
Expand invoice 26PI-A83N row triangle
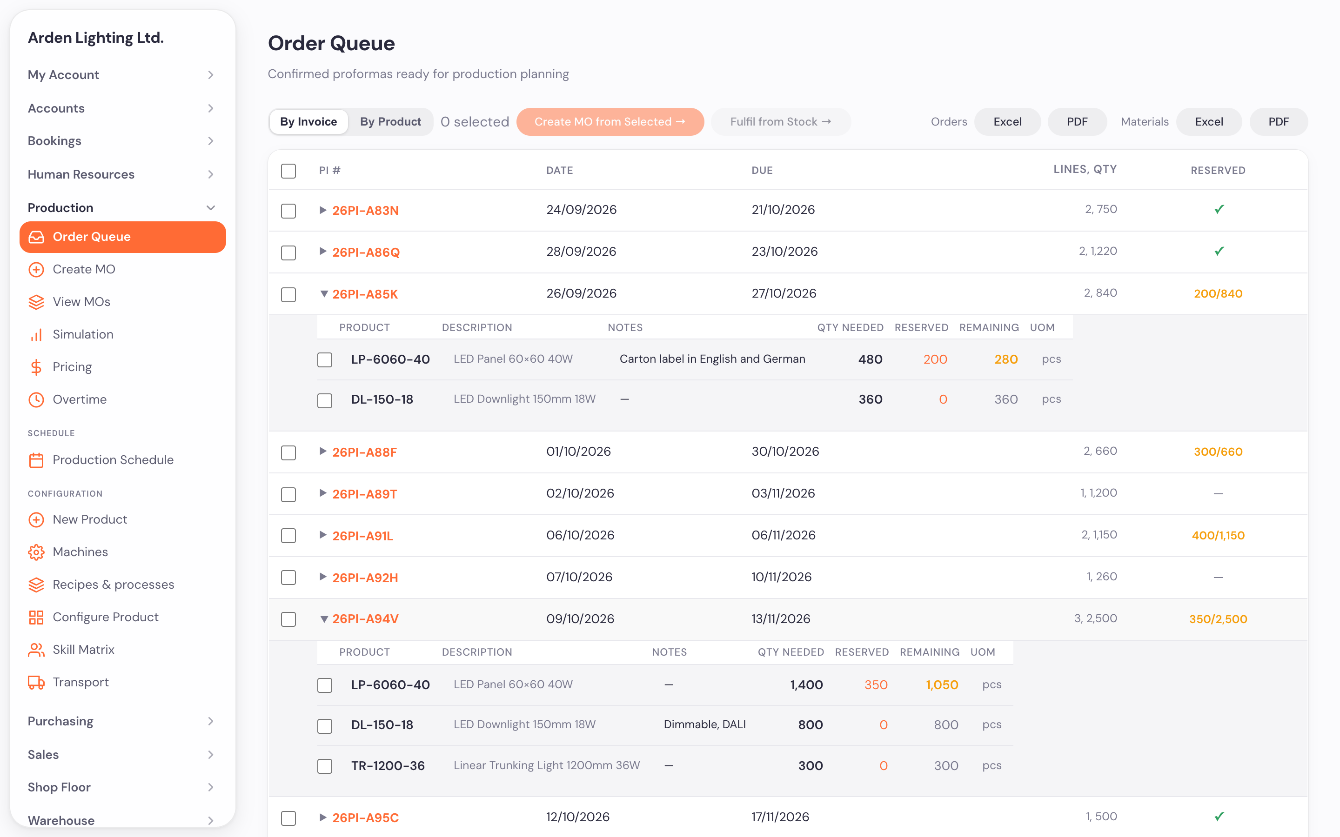coord(323,210)
